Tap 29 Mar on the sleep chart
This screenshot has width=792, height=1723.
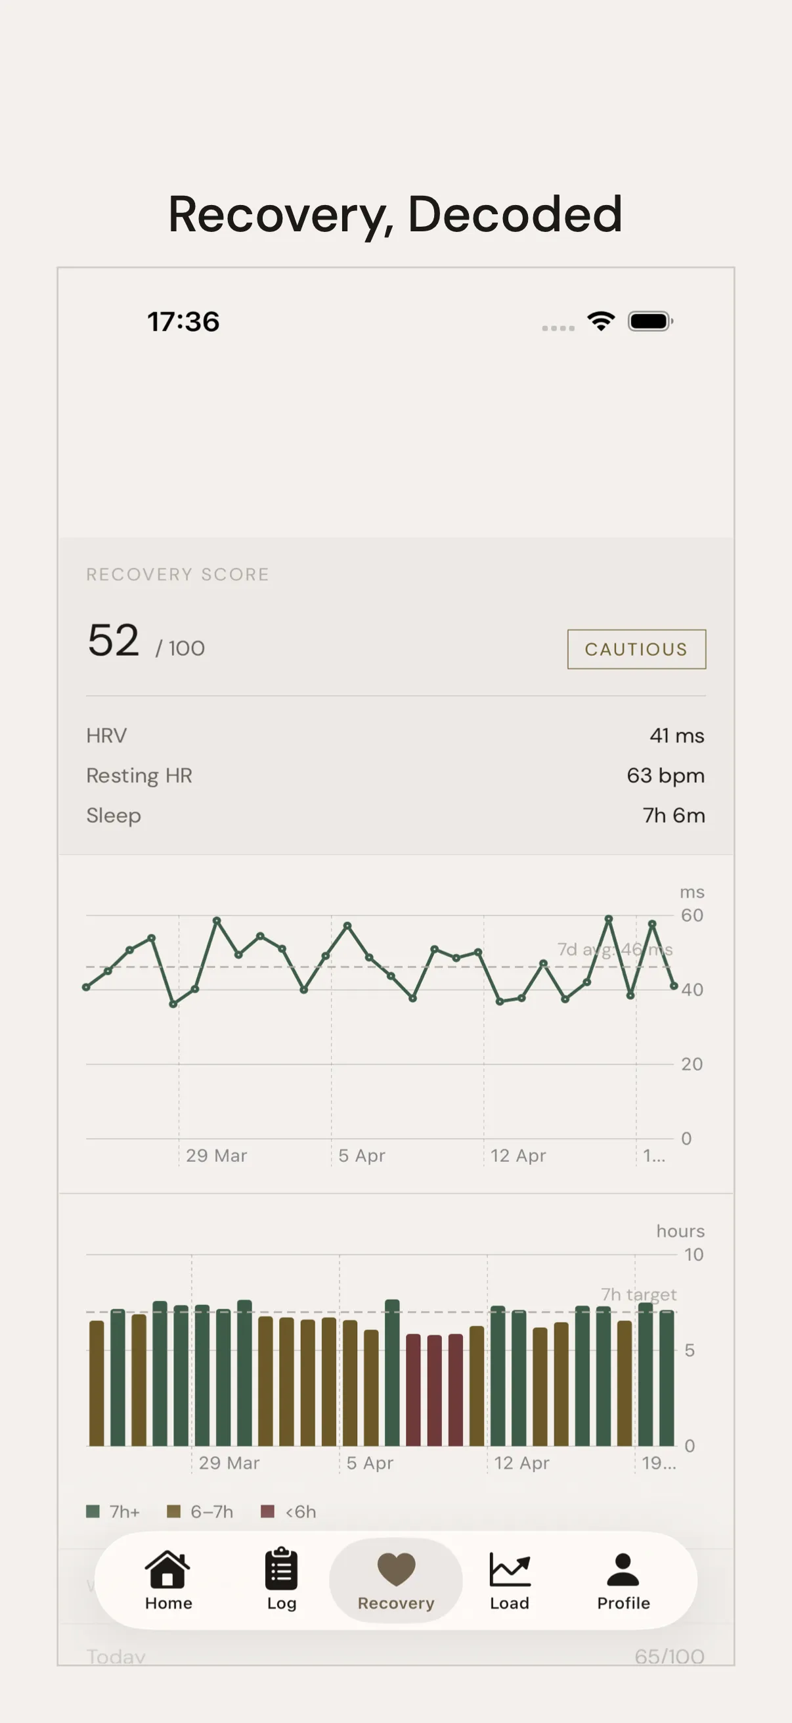tap(229, 1463)
